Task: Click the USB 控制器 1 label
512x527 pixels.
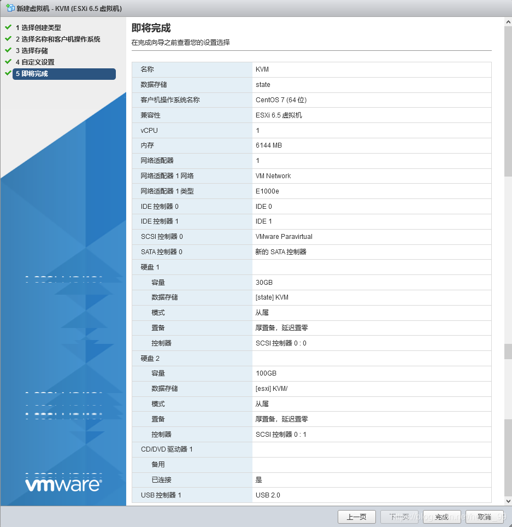Action: (x=161, y=495)
